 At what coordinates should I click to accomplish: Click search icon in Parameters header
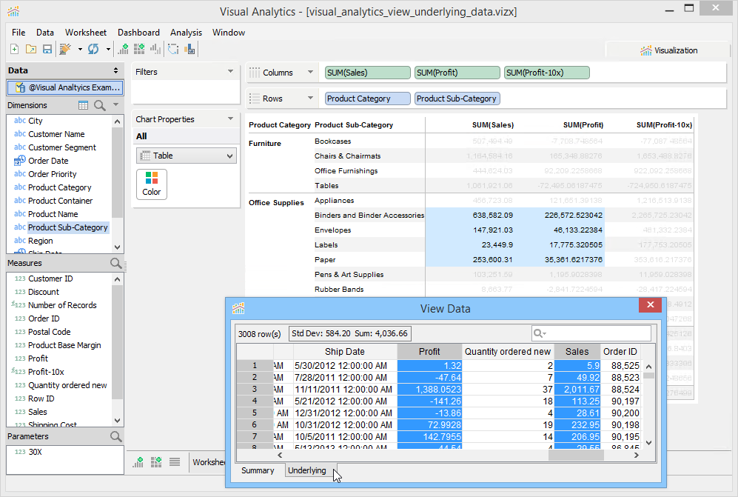point(115,436)
